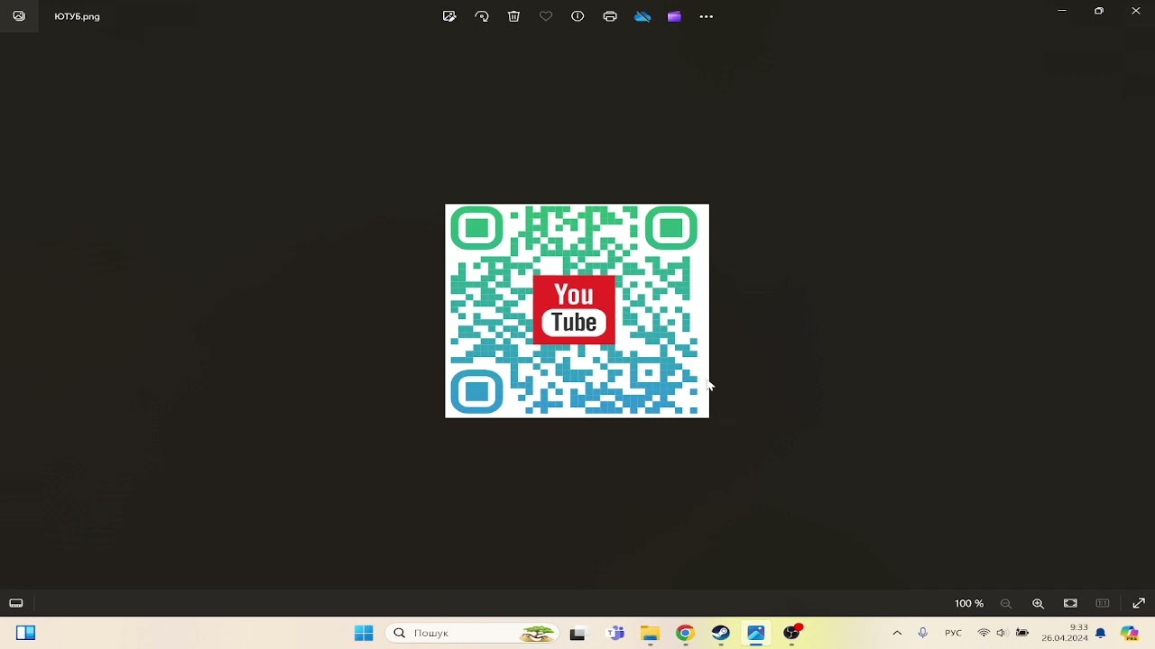Screen dimensions: 1155x649
Task: Expand the hidden system tray icons chevron
Action: point(897,633)
